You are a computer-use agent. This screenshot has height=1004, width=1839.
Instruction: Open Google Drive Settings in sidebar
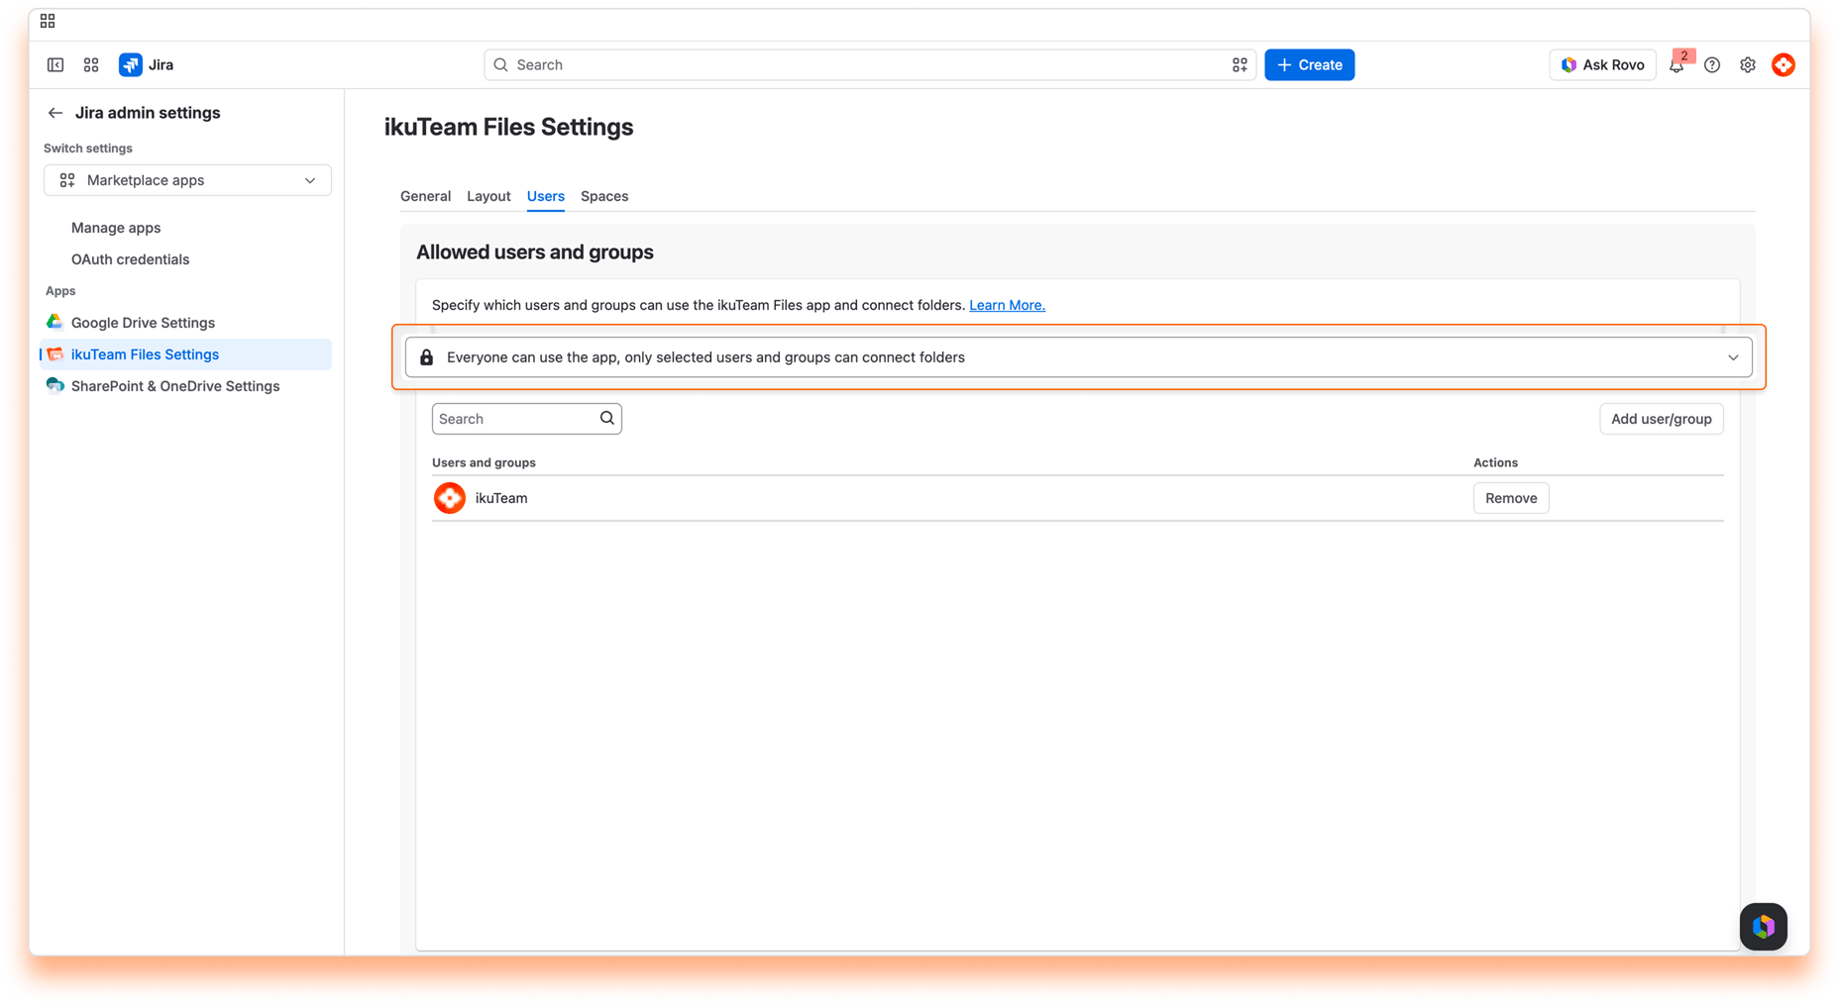point(143,323)
